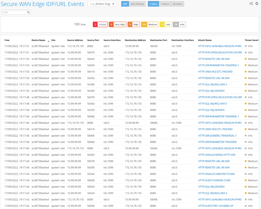
Task: Sort by Source Interface column header
Action: (x=112, y=40)
